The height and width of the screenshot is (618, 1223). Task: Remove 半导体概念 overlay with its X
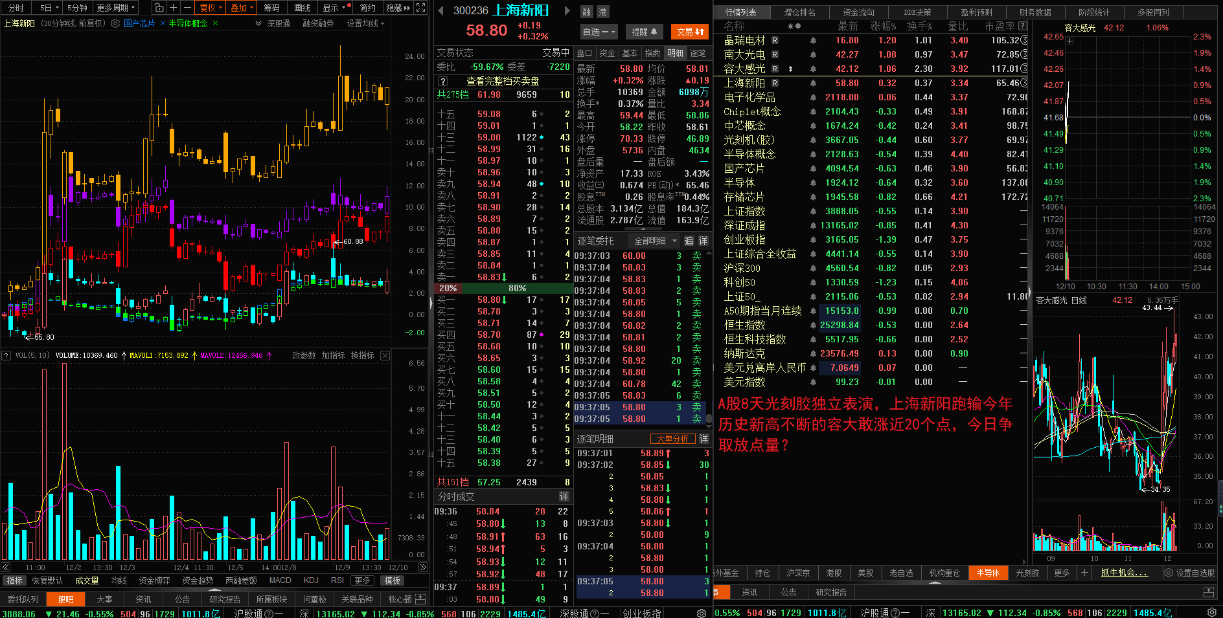coord(215,23)
